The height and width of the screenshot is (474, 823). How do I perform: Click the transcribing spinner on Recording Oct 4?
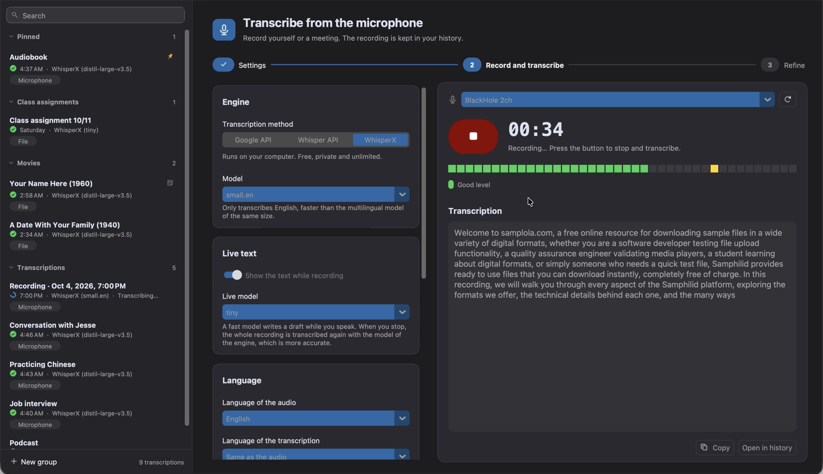[13, 295]
